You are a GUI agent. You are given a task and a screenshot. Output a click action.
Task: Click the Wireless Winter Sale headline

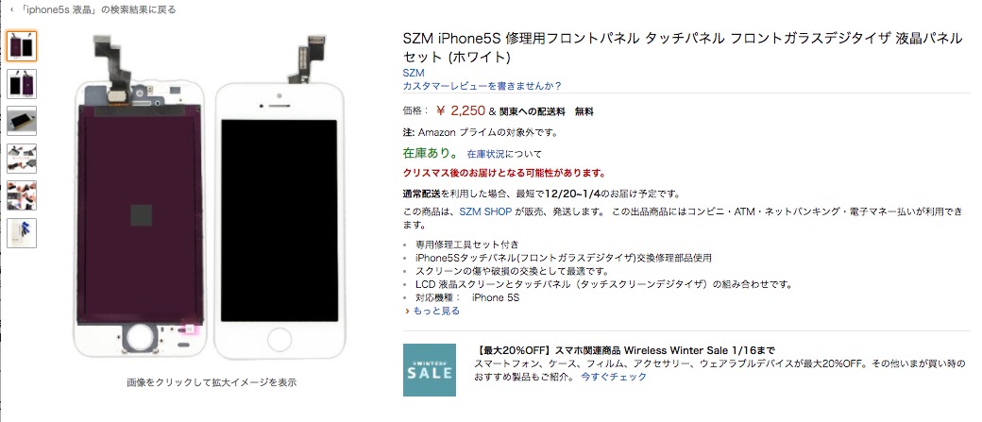(x=626, y=350)
